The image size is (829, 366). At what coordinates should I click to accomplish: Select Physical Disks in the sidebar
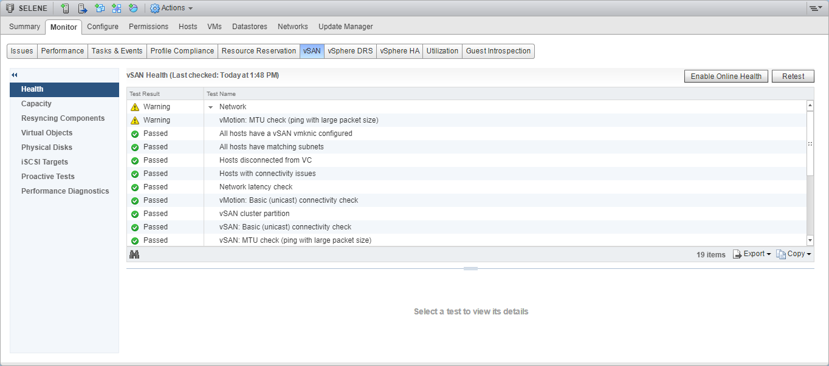[47, 147]
